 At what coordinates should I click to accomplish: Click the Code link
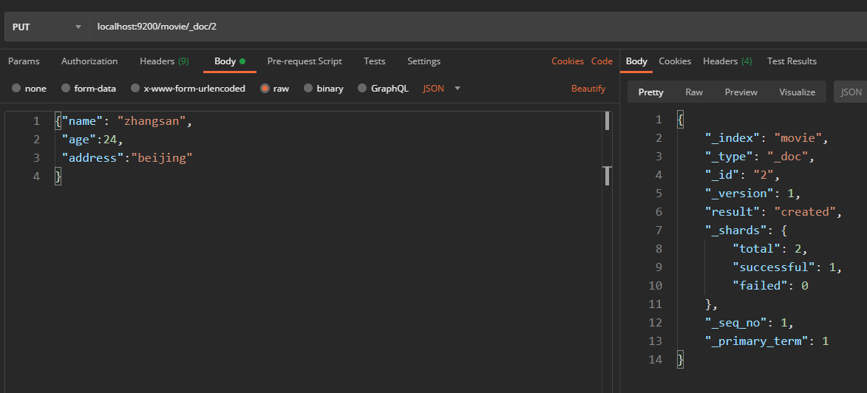[x=602, y=61]
